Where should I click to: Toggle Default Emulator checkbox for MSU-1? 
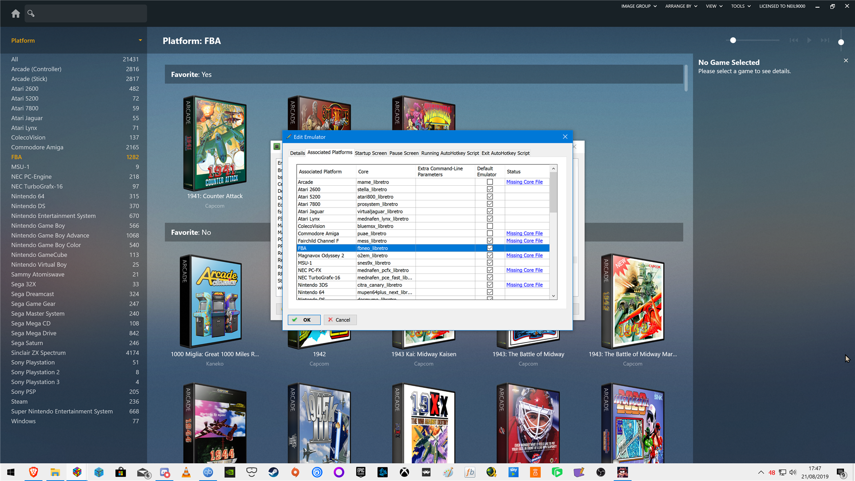tap(490, 263)
